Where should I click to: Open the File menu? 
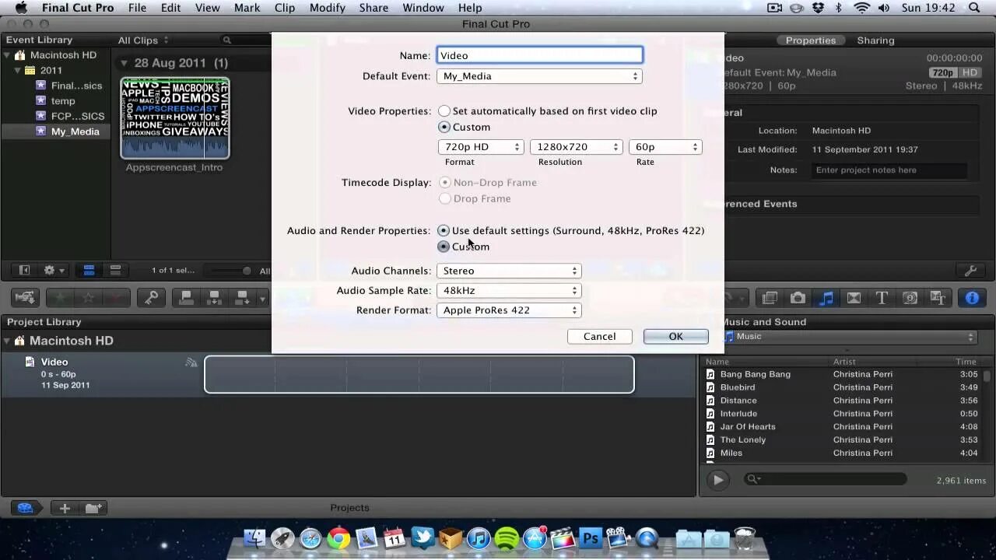(x=137, y=8)
